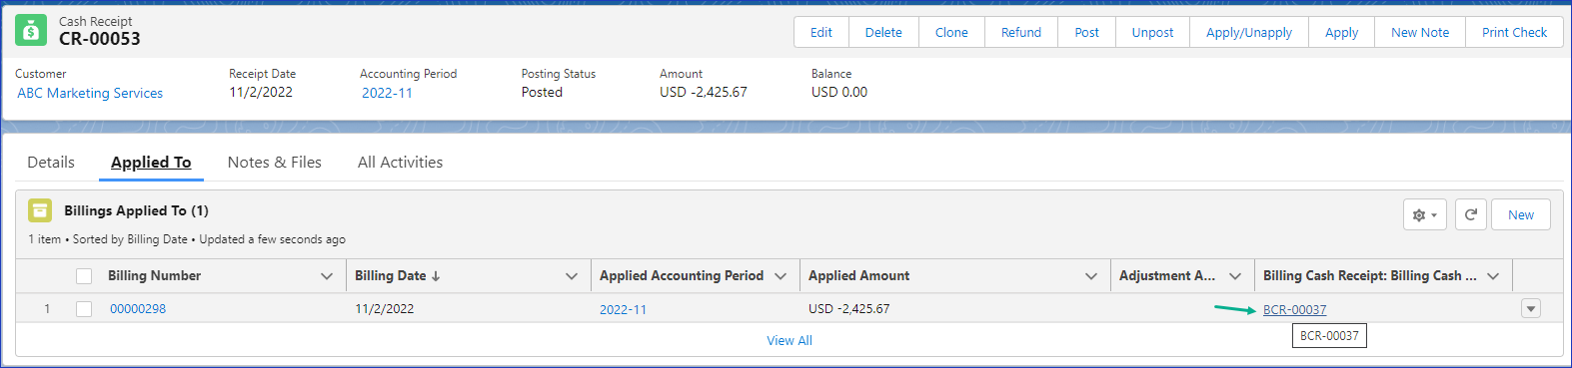Click the applied amount USD -2,425.67 cell
This screenshot has width=1572, height=368.
(849, 309)
